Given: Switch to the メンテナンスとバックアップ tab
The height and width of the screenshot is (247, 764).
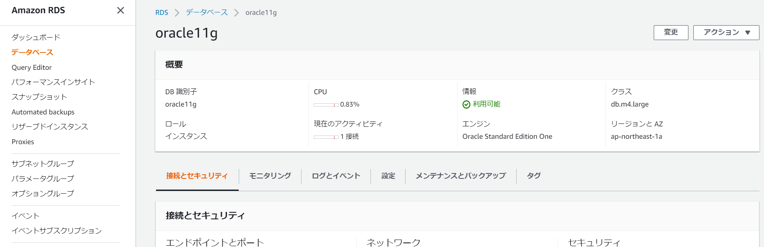Looking at the screenshot, I should [461, 176].
